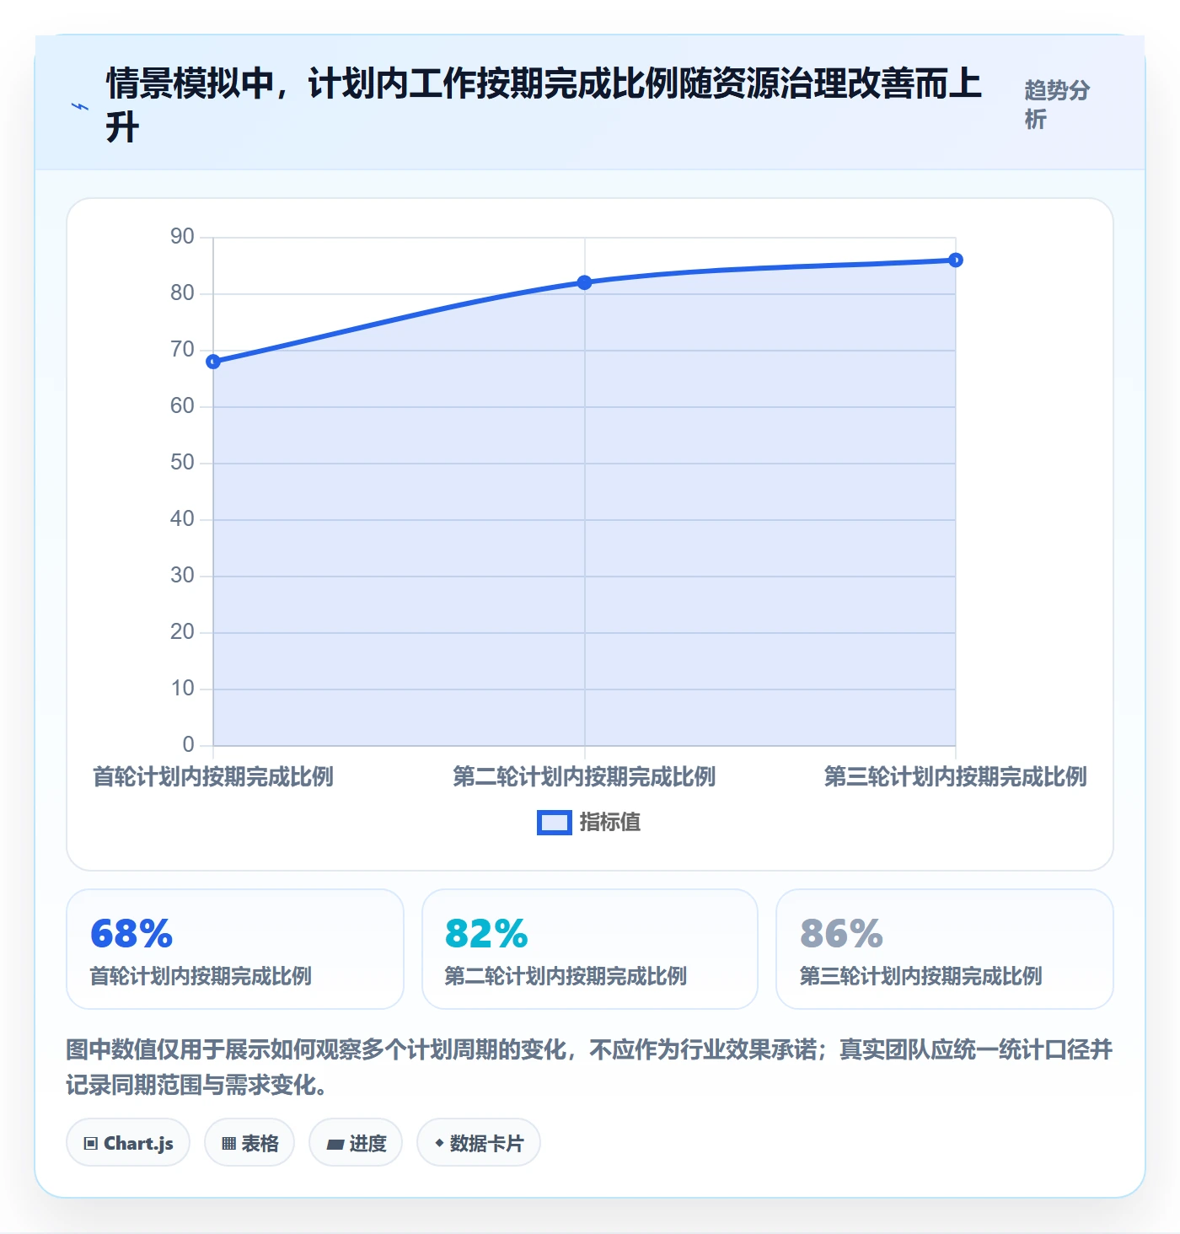1180x1234 pixels.
Task: Click the lightning icon beside the title
Action: coord(80,106)
